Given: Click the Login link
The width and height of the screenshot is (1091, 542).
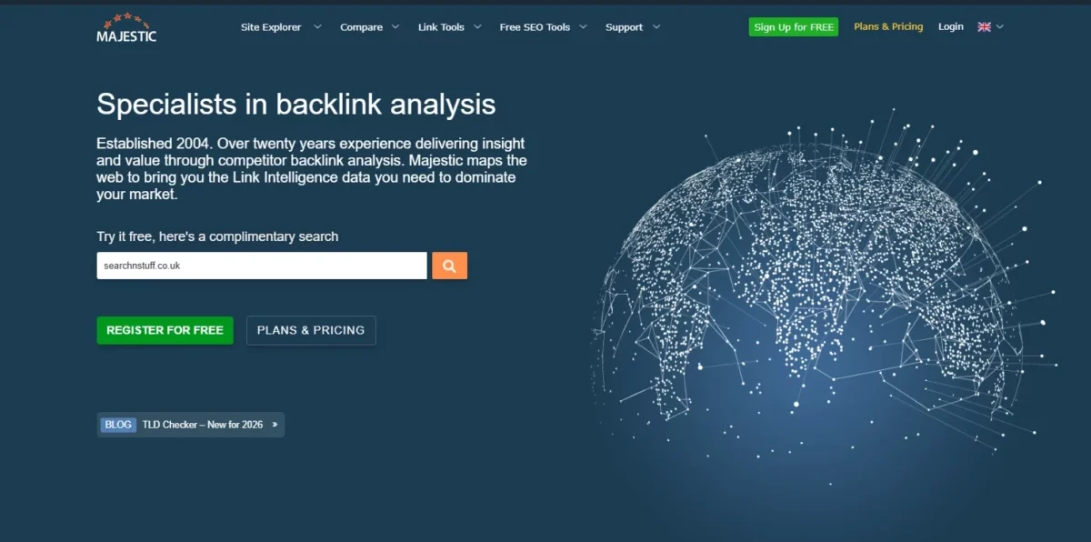Looking at the screenshot, I should (951, 27).
